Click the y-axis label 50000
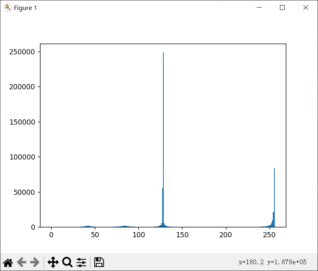Viewport: 318px width, 271px height. (x=24, y=192)
